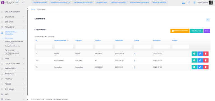Edit the Karst Firewall commessa
Image resolution: width=215 pixels, height=101 pixels.
[x=200, y=60]
